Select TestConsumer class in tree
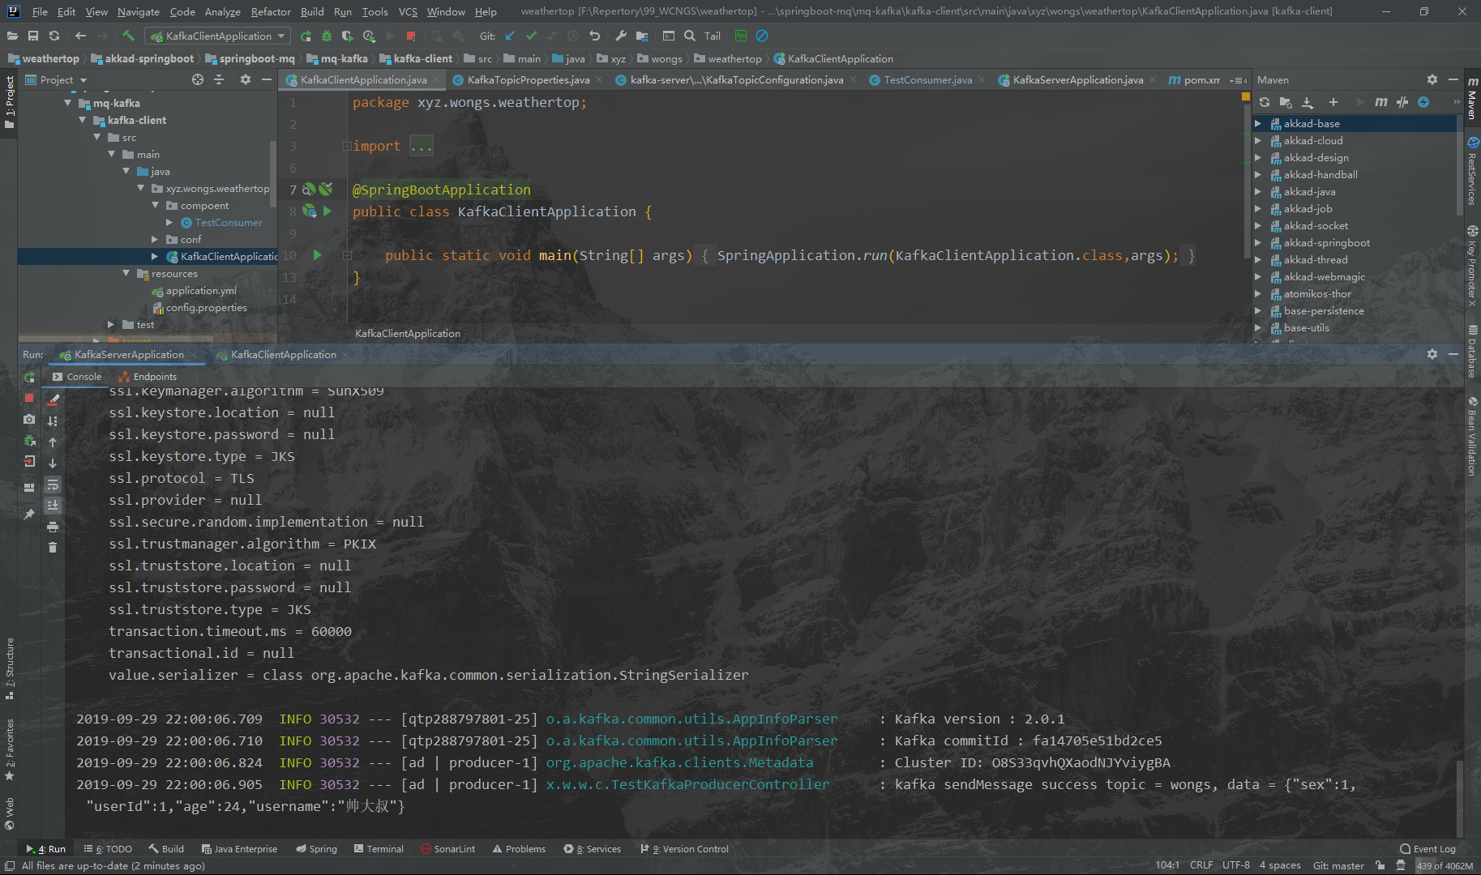1481x875 pixels. 229,222
